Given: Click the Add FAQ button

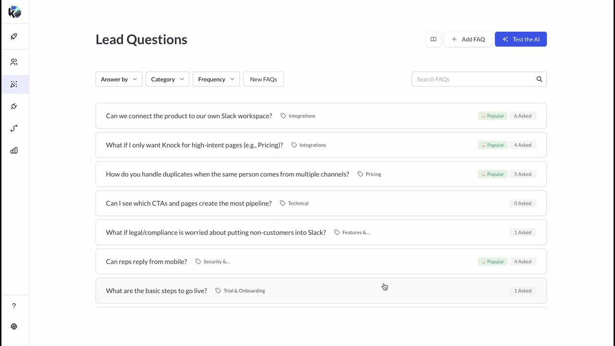Looking at the screenshot, I should 467,39.
